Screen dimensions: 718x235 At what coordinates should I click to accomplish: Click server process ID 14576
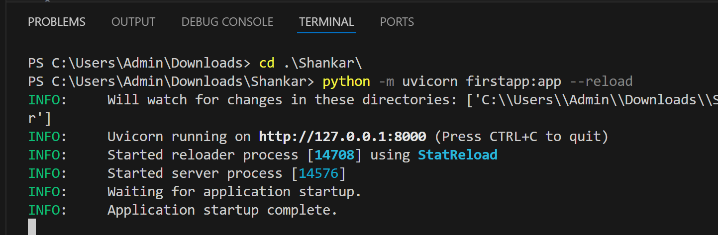[318, 173]
